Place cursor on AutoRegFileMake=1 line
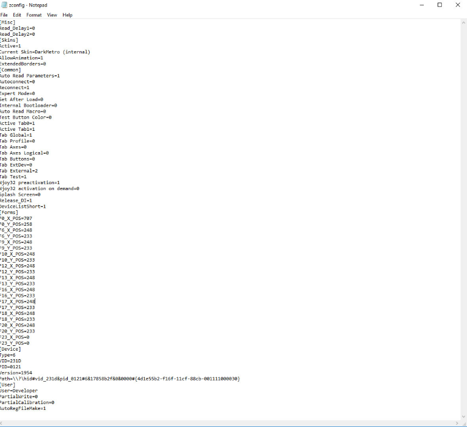Viewport: 467px width, 427px height. pos(23,408)
